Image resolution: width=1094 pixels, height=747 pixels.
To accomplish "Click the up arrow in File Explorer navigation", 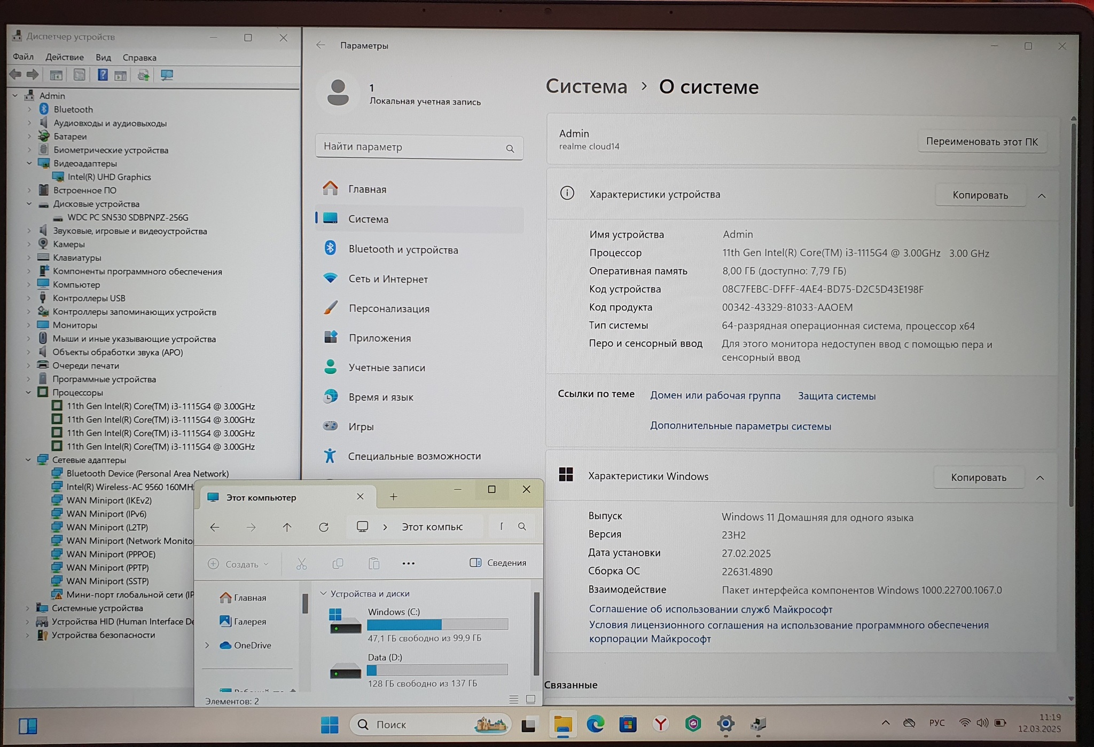I will click(287, 527).
